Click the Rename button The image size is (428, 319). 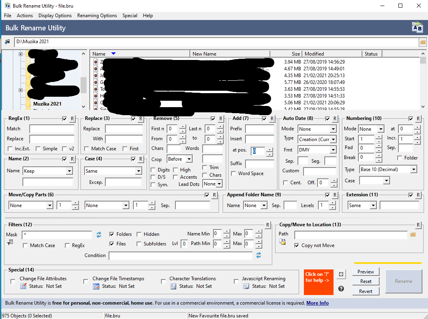(404, 281)
